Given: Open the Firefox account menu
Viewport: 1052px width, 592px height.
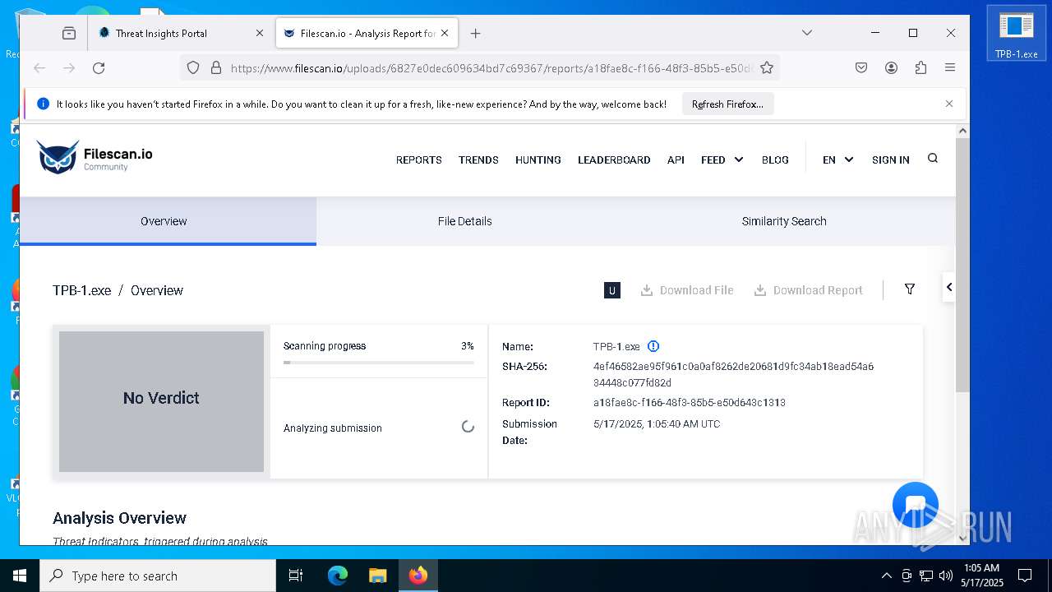Looking at the screenshot, I should pyautogui.click(x=891, y=68).
